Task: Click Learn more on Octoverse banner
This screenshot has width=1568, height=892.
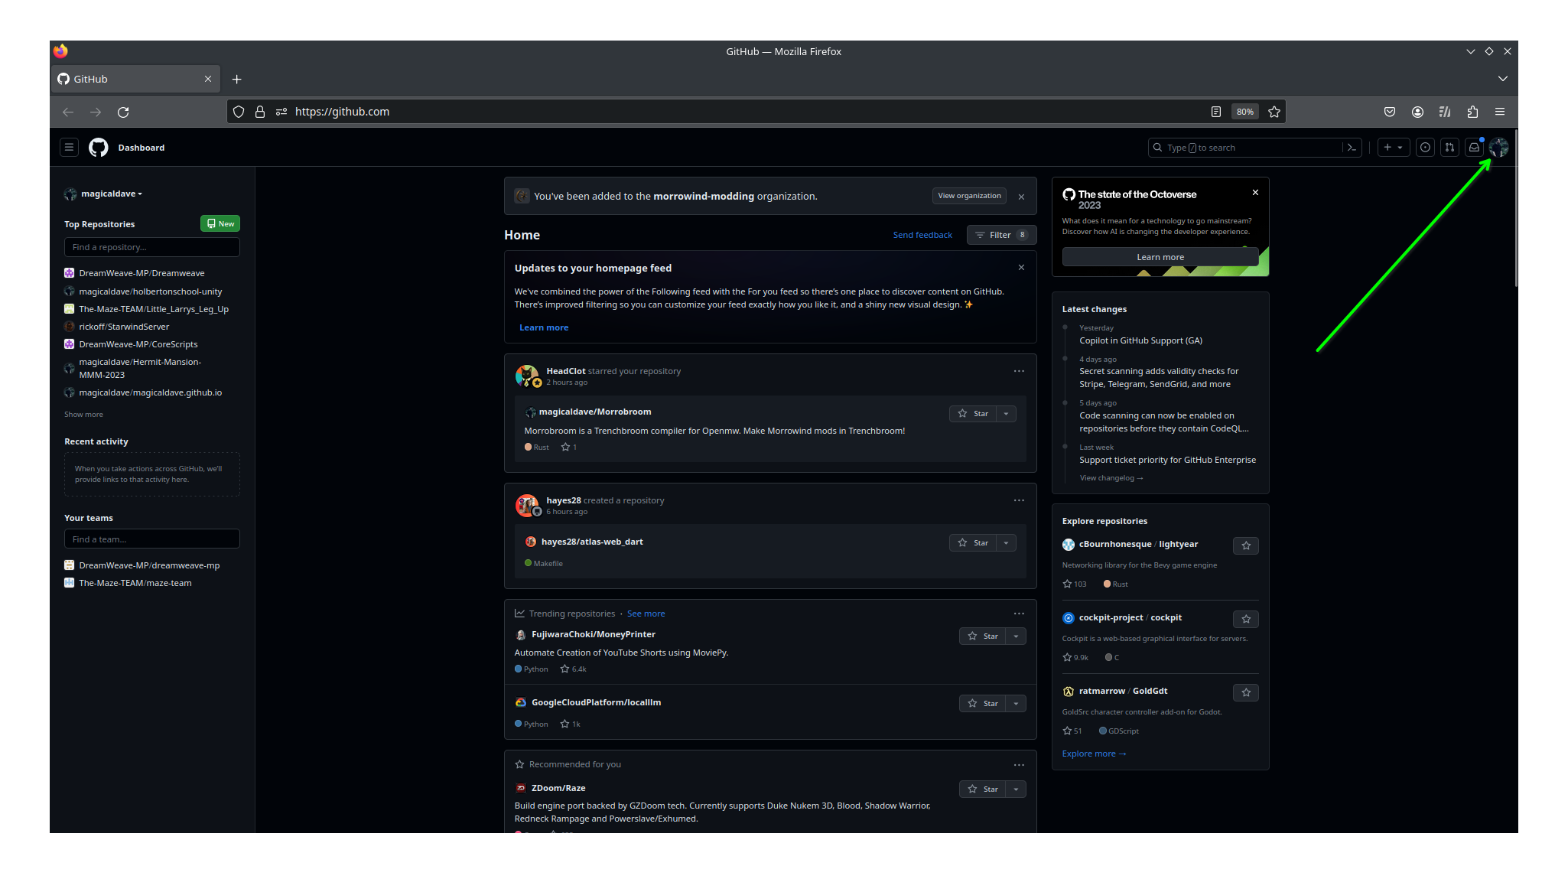Action: (1160, 257)
